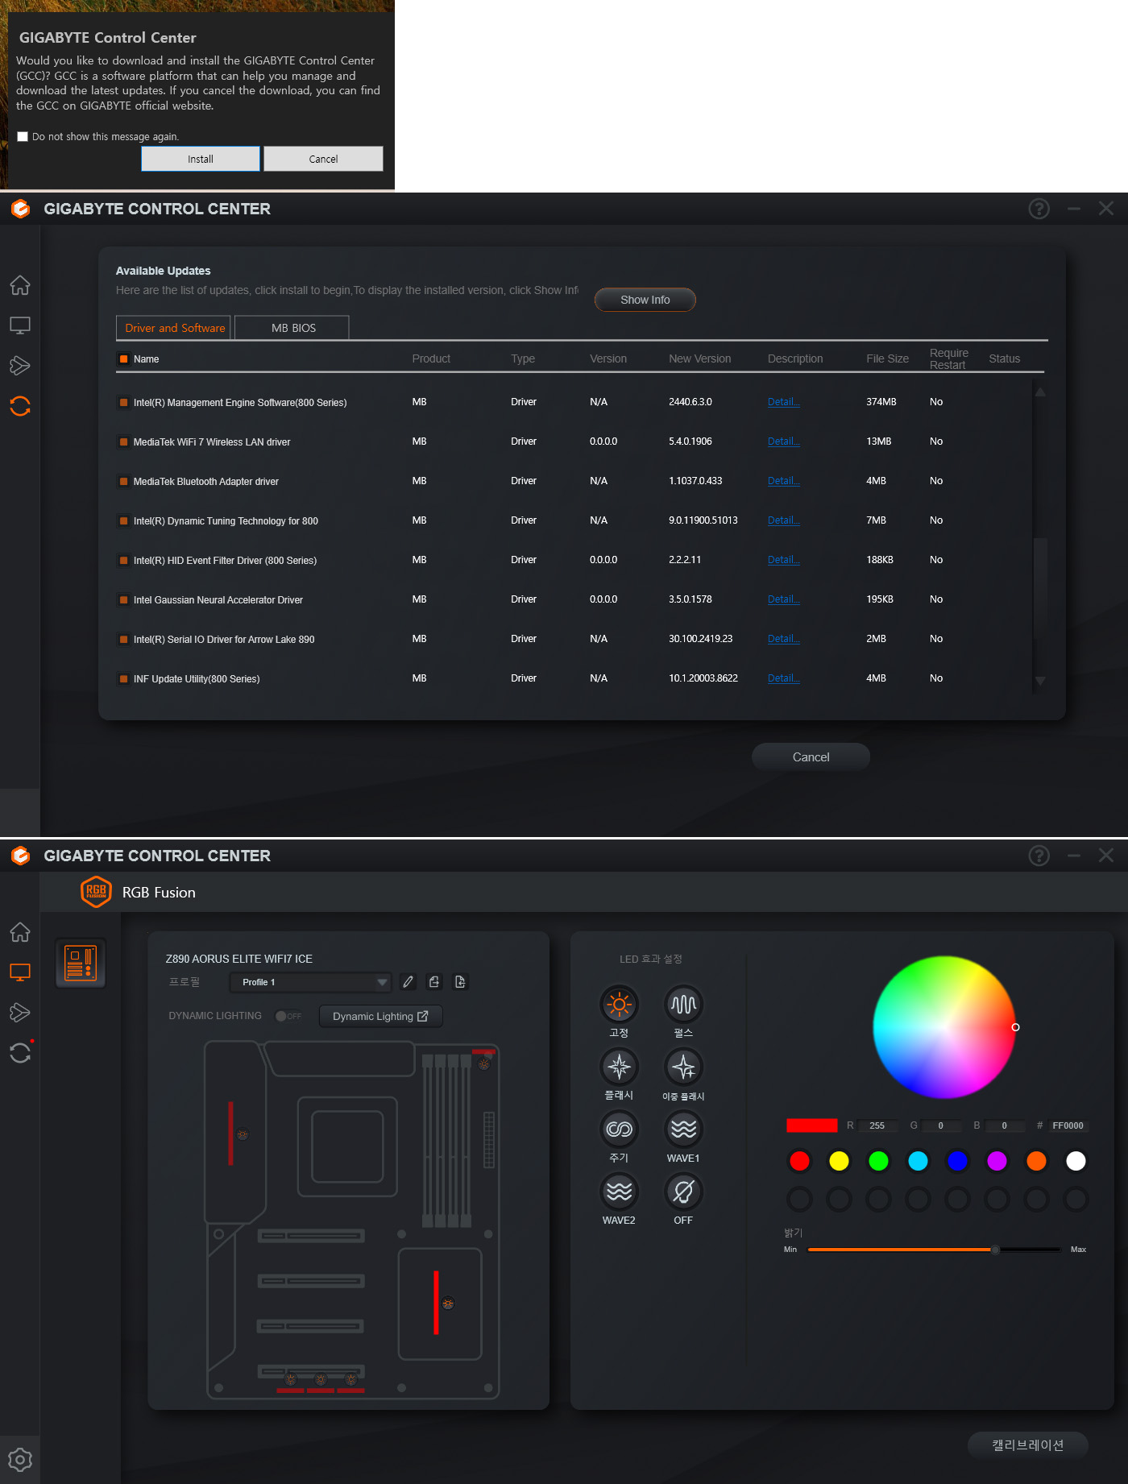
Task: Select the 고정 static LED effect
Action: (x=619, y=1005)
